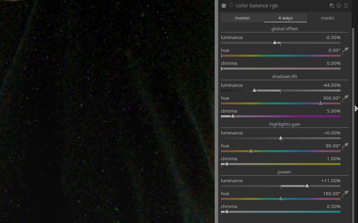Open the multiple instances menu icon
This screenshot has width=358, height=223.
point(332,6)
